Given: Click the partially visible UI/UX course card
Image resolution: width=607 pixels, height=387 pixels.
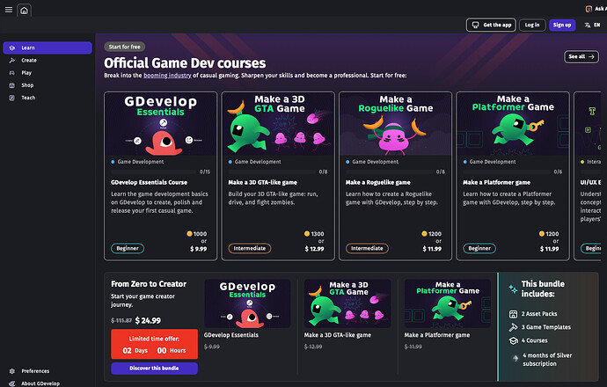Looking at the screenshot, I should click(x=588, y=176).
